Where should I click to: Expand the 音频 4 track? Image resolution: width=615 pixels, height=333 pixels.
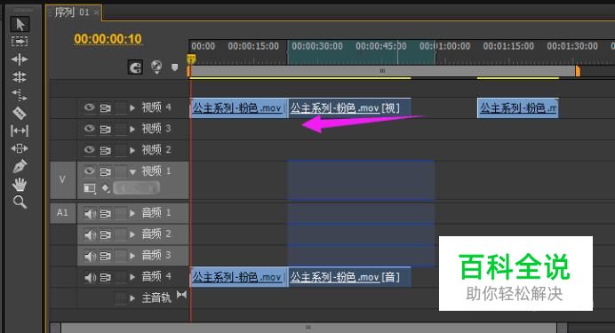pos(132,277)
